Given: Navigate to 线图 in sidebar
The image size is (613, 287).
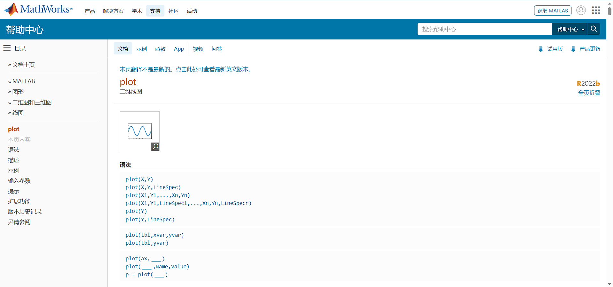Looking at the screenshot, I should point(18,113).
